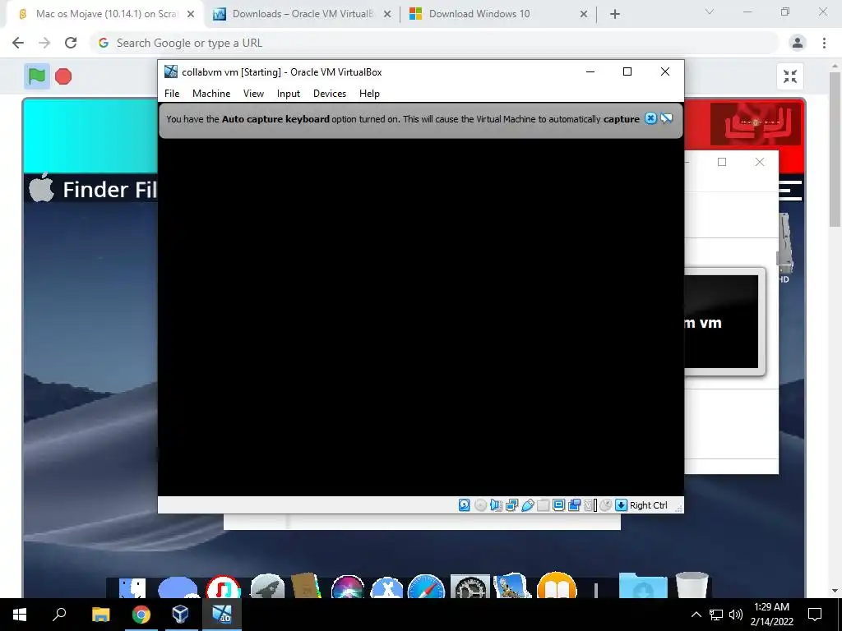
Task: Click the collabvm vm preview thumbnail behind VirtualBox
Action: (724, 321)
